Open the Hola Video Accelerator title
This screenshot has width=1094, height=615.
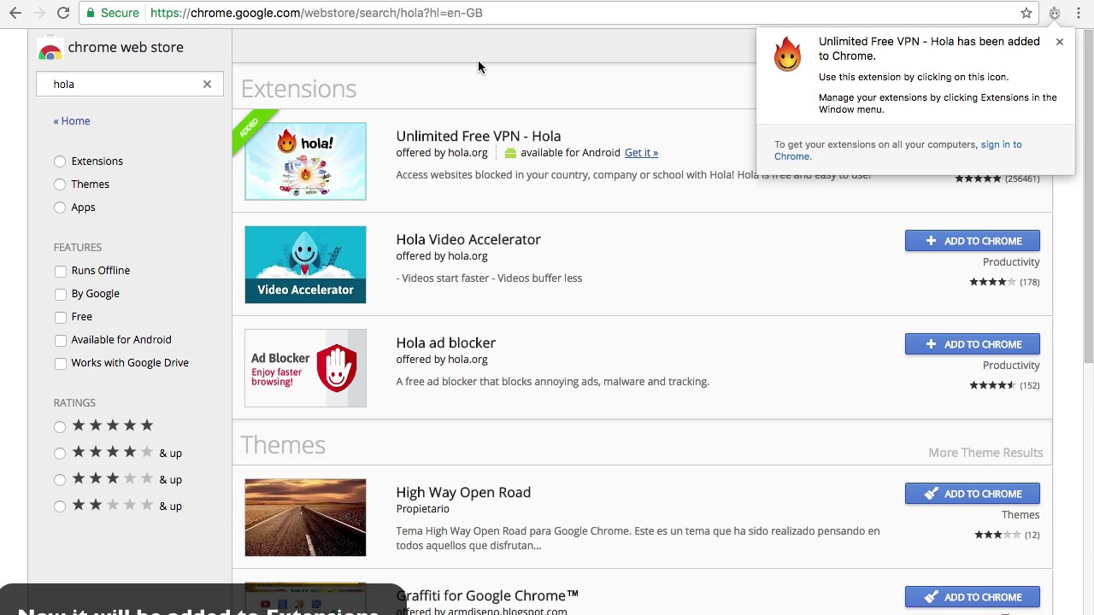click(x=468, y=239)
